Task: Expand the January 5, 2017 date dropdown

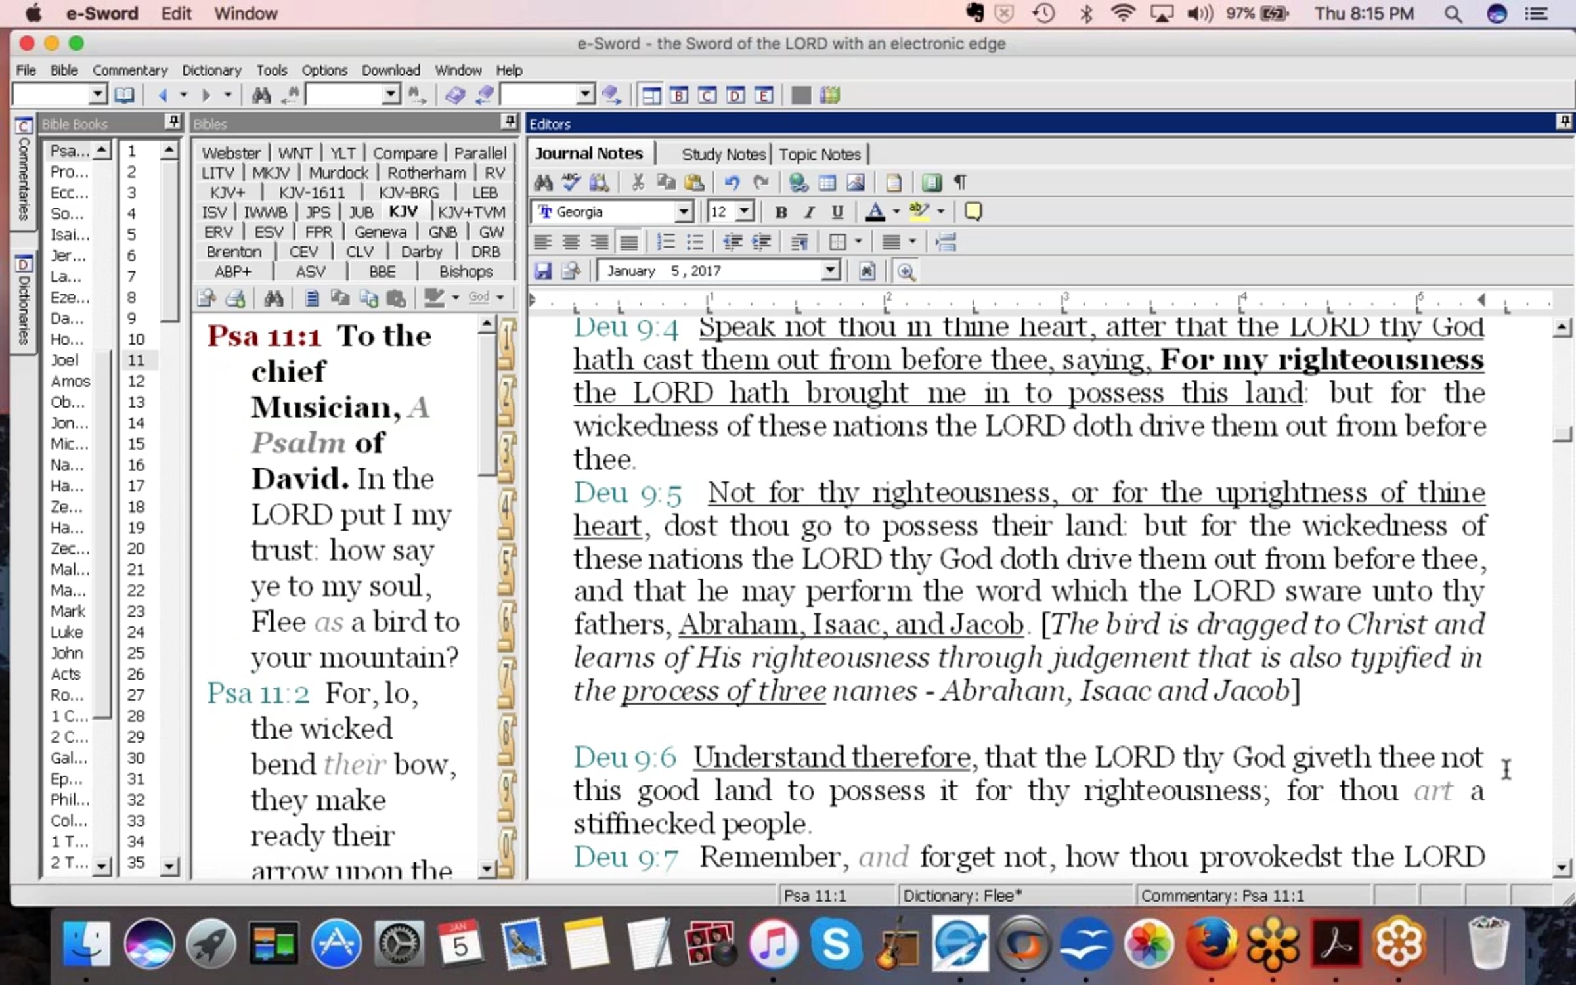Action: (830, 271)
